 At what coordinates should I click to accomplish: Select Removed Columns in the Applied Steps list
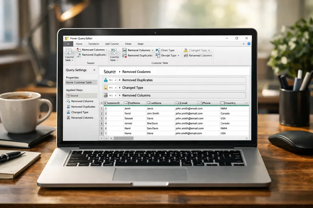coord(80,101)
